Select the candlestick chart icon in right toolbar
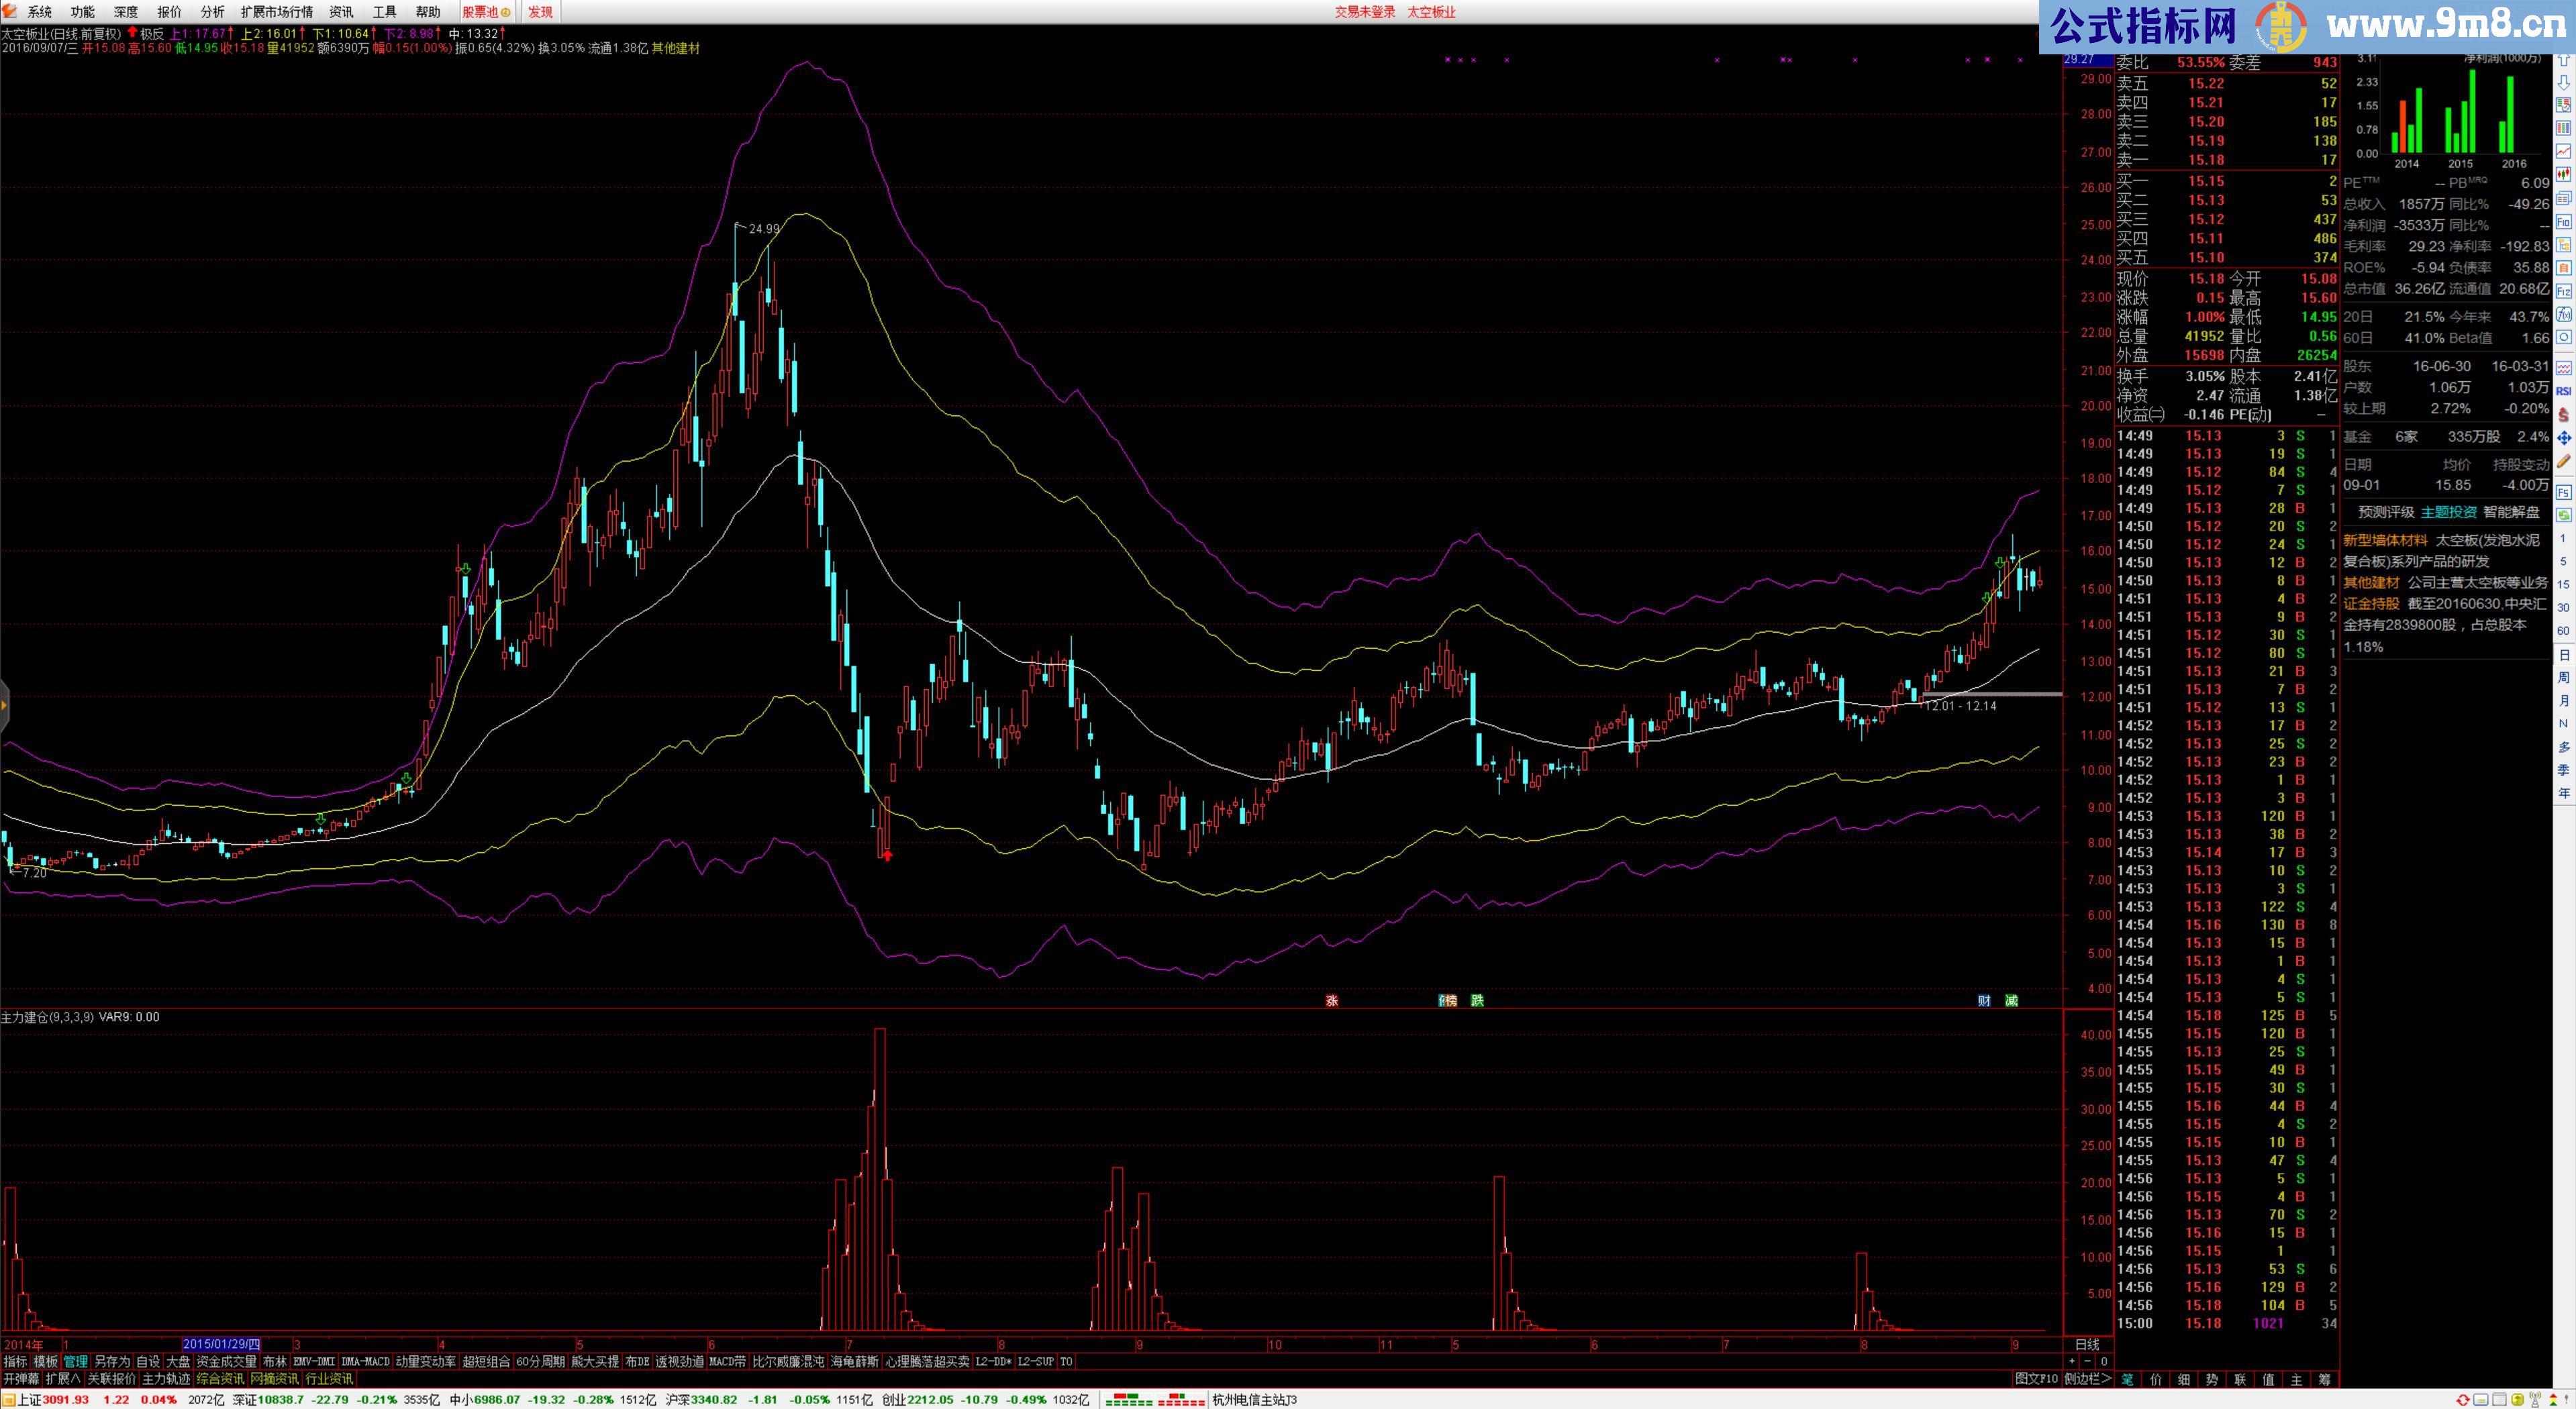Image resolution: width=2576 pixels, height=1409 pixels. tap(2564, 174)
